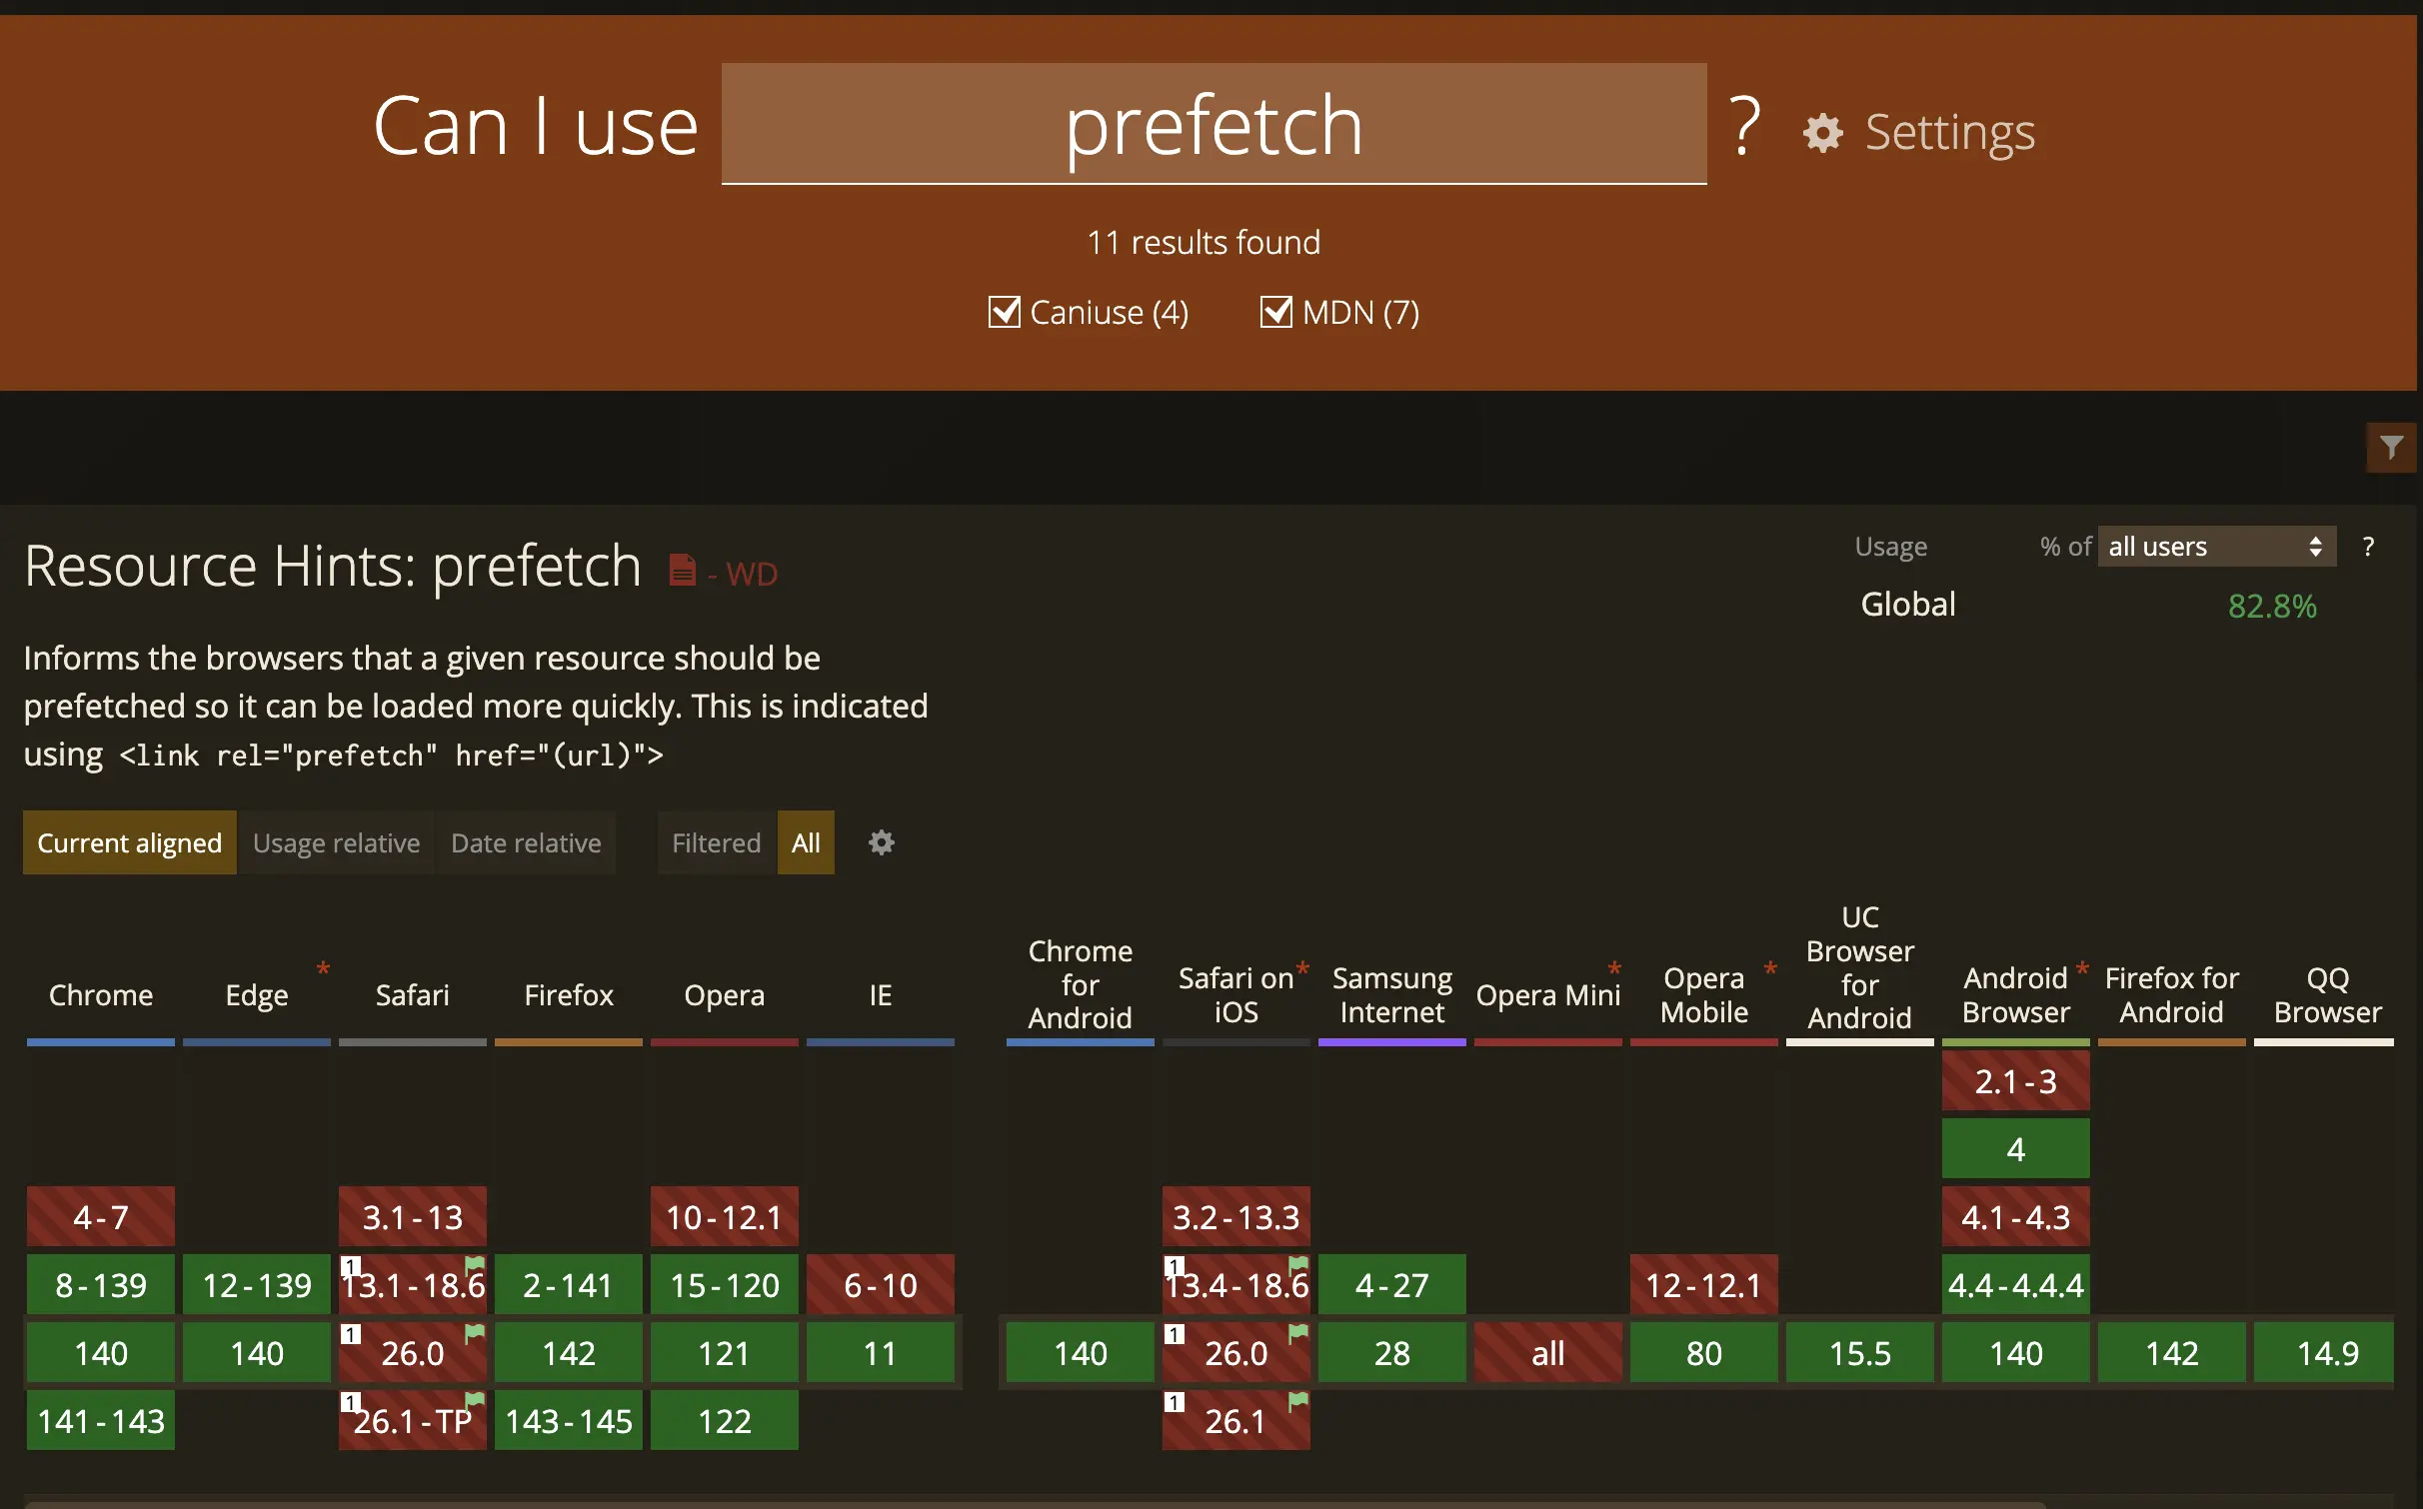
Task: Switch to Usage relative view
Action: 336,842
